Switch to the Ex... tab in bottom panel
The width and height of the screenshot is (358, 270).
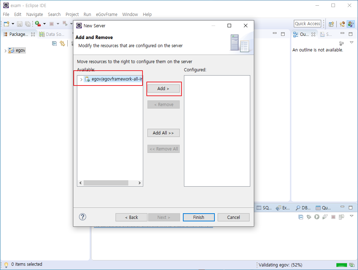pyautogui.click(x=283, y=208)
